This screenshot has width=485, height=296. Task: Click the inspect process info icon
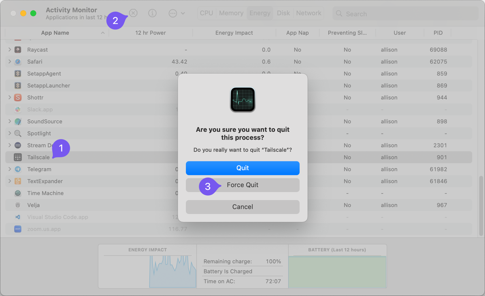coord(152,13)
